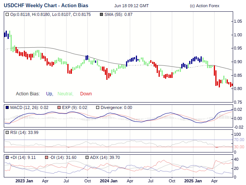This screenshot has height=185, width=246.
Task: Click the '2025 Jan' date axis label
Action: [192, 181]
